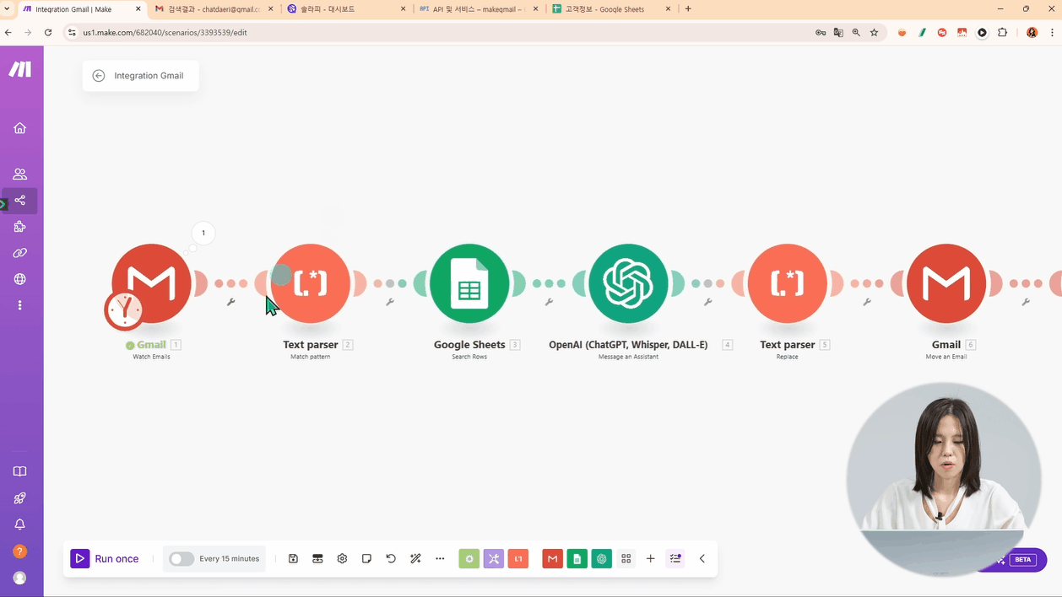The width and height of the screenshot is (1062, 597).
Task: Click the auto-align magic wand icon
Action: 415,558
